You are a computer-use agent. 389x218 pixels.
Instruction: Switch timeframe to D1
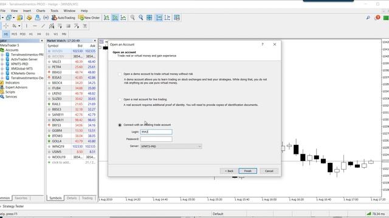47,34
